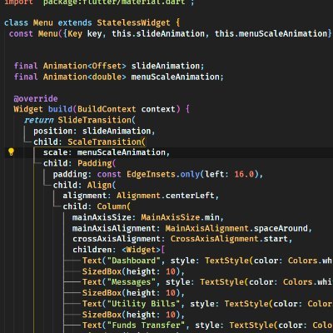Click the 'extends' keyword
Viewport: 333px width, 333px height.
[75, 22]
